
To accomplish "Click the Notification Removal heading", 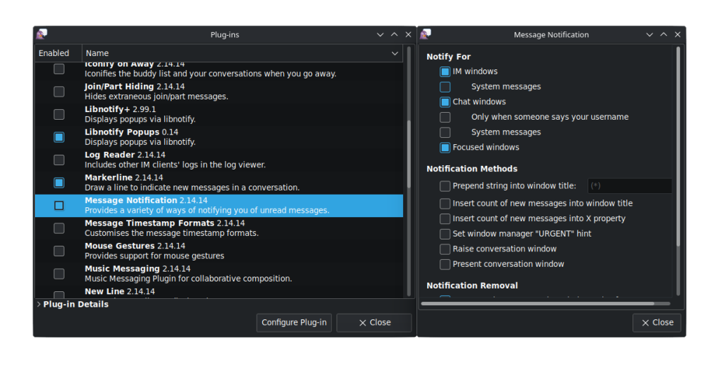I will click(472, 286).
